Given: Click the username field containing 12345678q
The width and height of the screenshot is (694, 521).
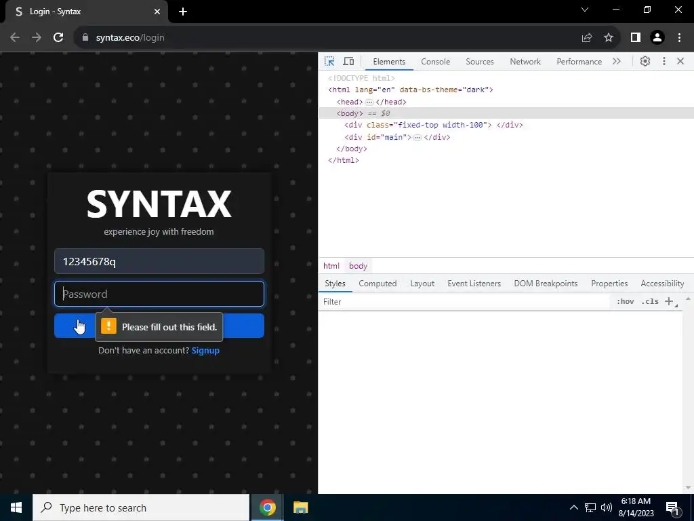Looking at the screenshot, I should [x=159, y=261].
